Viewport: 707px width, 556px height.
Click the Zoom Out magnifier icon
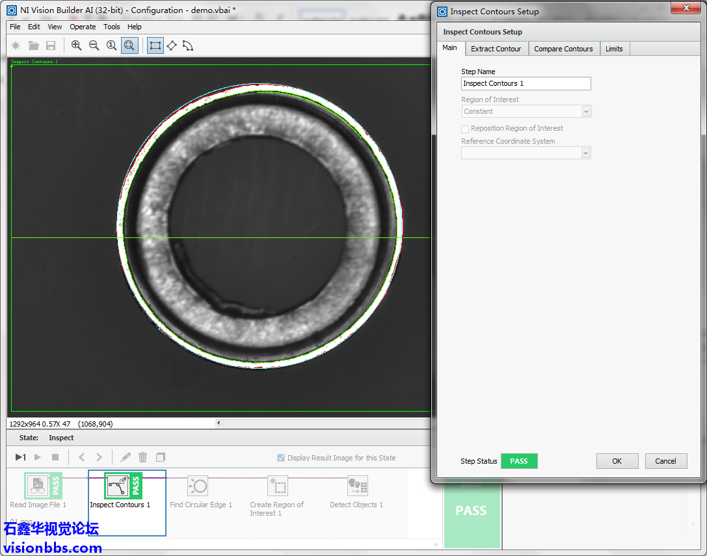pyautogui.click(x=94, y=46)
